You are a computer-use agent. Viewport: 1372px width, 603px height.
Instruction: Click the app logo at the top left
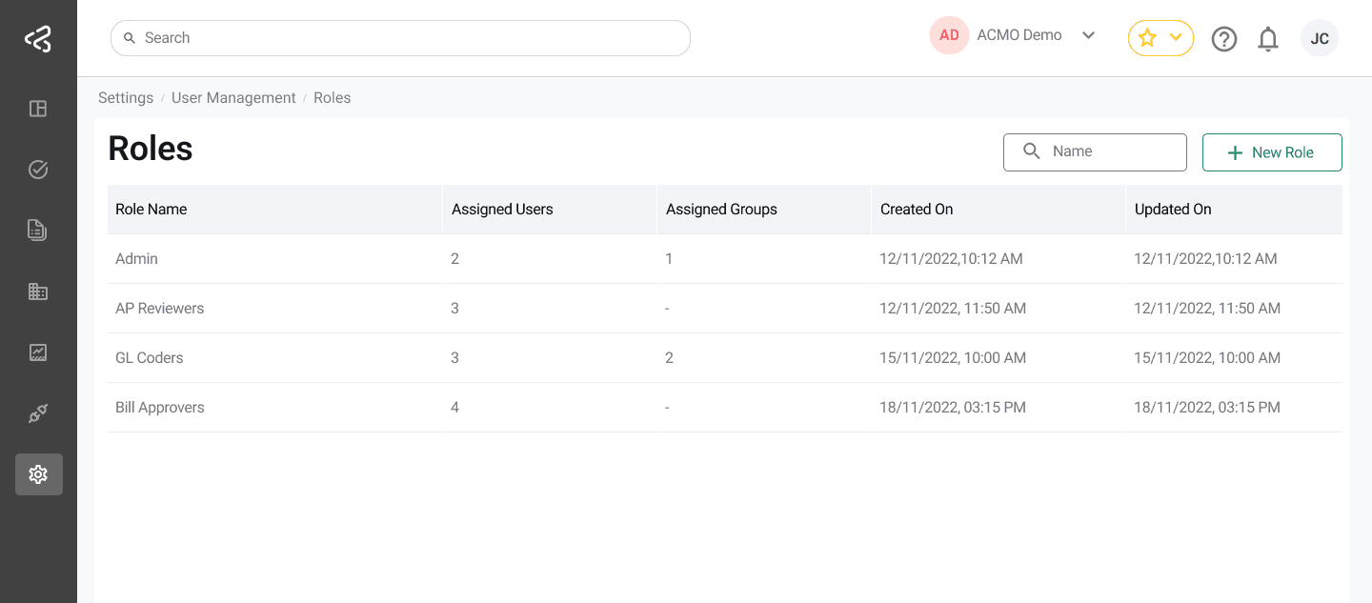[38, 38]
